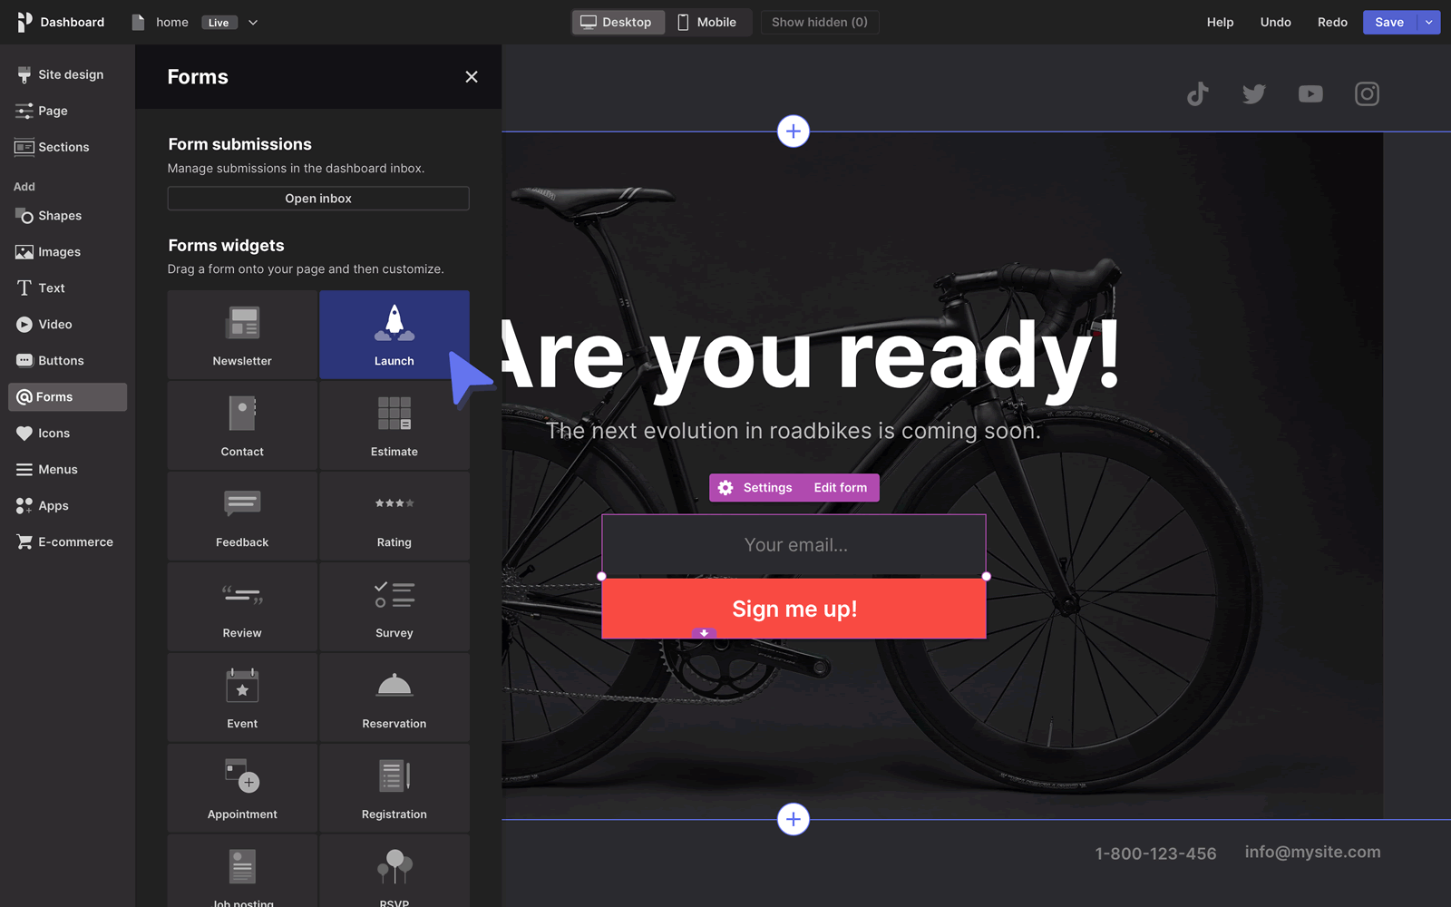Save the page
This screenshot has width=1451, height=907.
click(1389, 23)
